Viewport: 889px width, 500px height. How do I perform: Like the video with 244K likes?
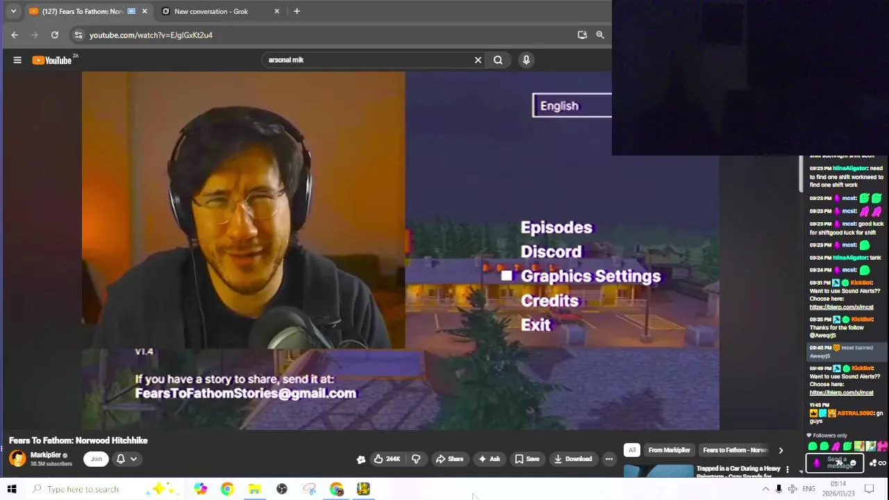point(387,459)
